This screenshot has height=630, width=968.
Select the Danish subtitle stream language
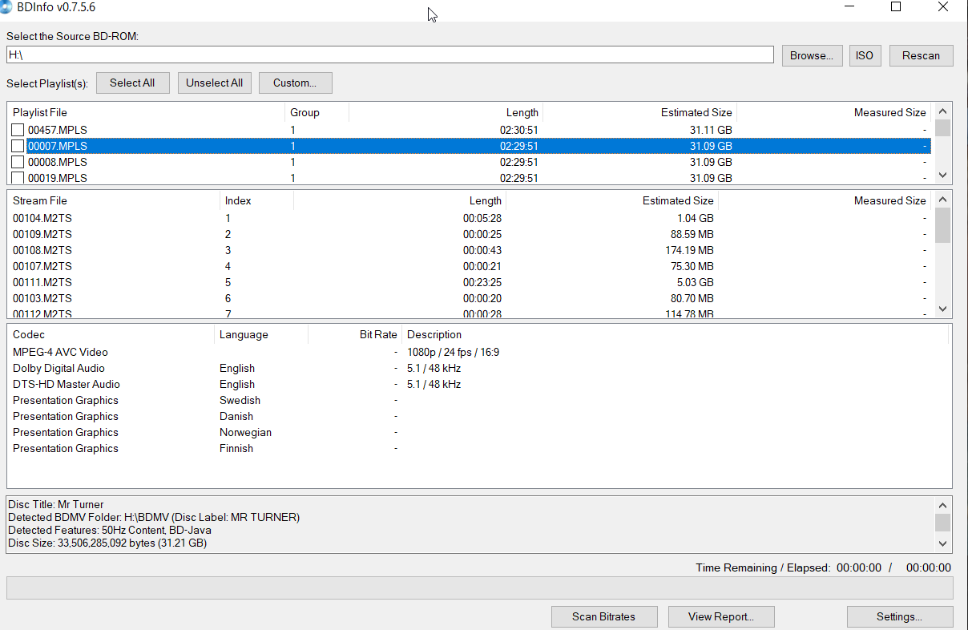[x=236, y=416]
